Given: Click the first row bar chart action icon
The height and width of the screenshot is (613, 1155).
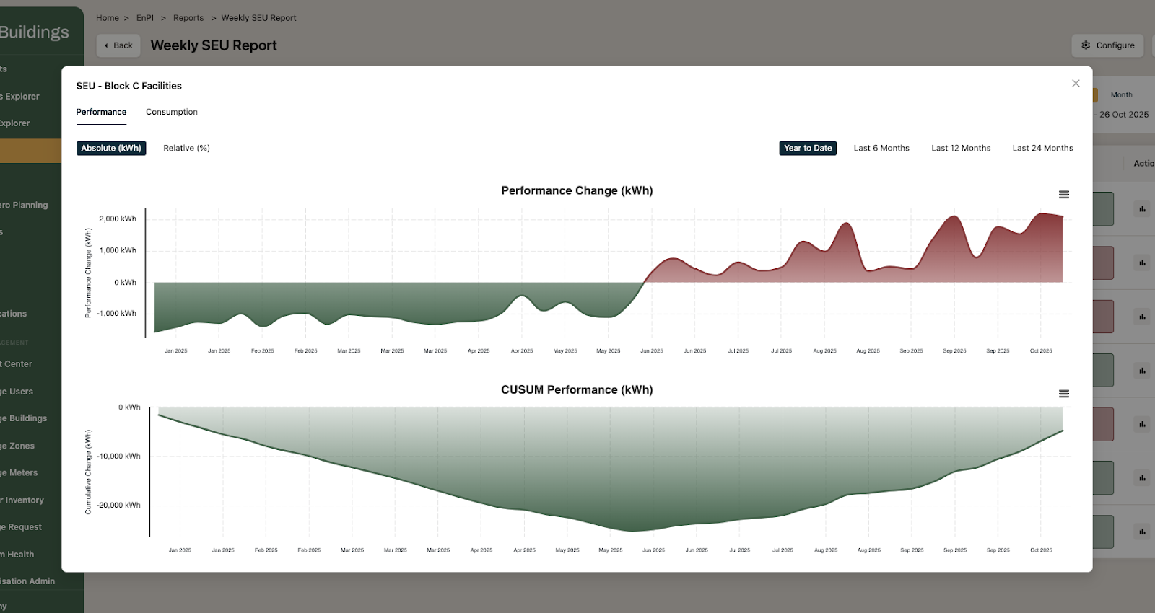Looking at the screenshot, I should pyautogui.click(x=1142, y=209).
